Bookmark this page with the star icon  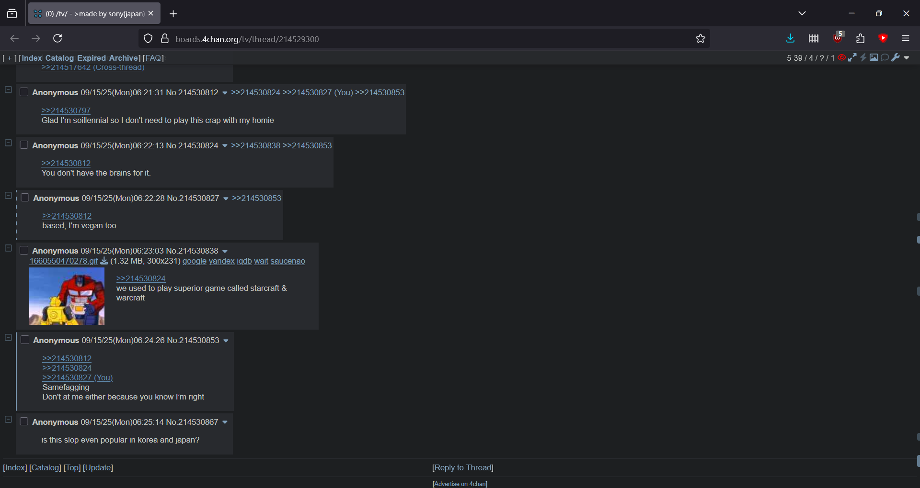pyautogui.click(x=701, y=39)
